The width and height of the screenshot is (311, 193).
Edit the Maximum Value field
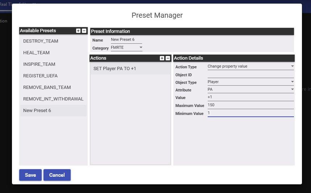[x=250, y=105]
